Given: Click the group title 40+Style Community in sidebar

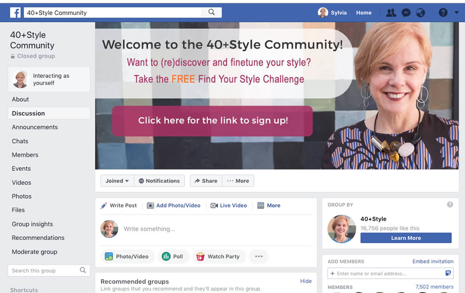Looking at the screenshot, I should coord(33,40).
